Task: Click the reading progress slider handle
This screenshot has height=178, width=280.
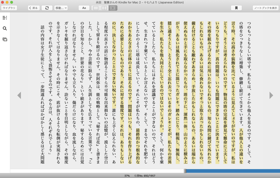Action: click(x=185, y=171)
